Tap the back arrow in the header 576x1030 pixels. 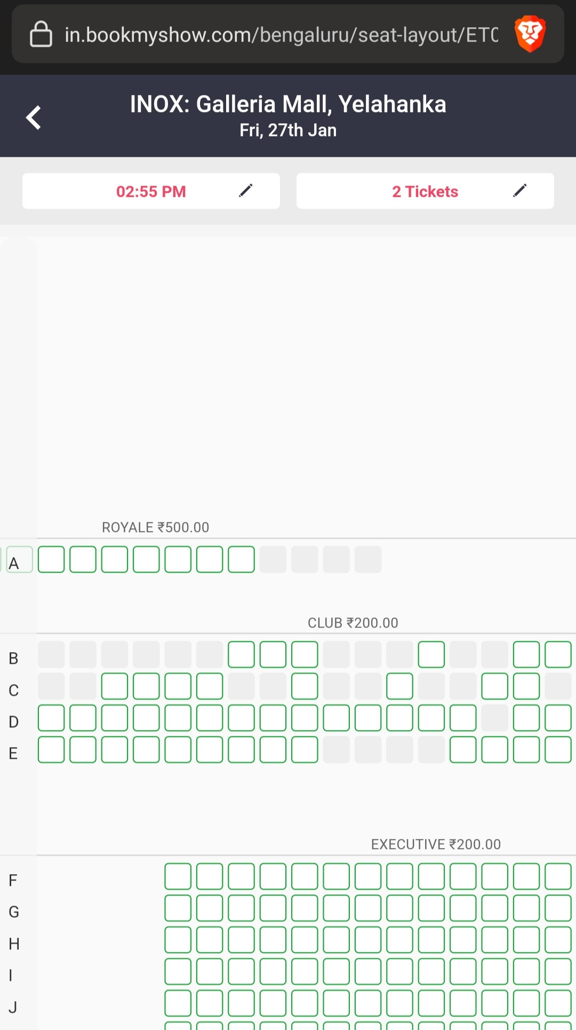[x=34, y=117]
